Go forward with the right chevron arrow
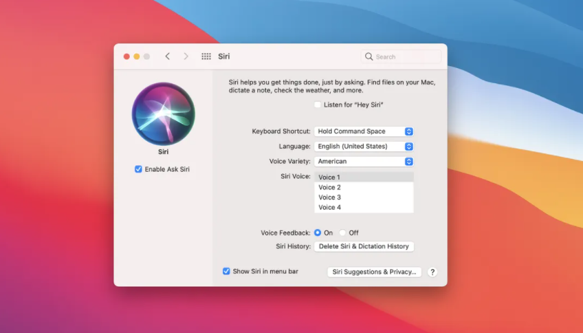 click(x=186, y=56)
